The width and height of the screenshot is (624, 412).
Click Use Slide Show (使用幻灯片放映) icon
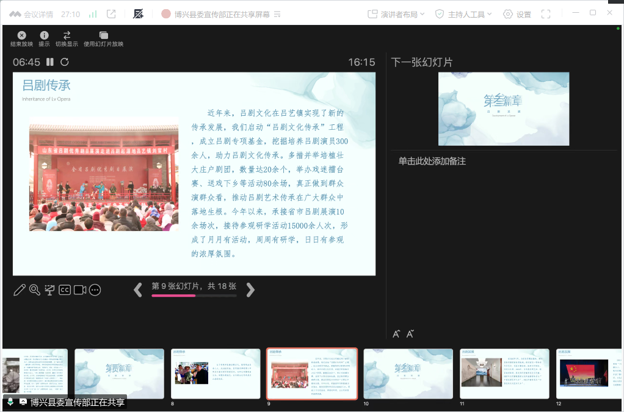click(x=103, y=35)
